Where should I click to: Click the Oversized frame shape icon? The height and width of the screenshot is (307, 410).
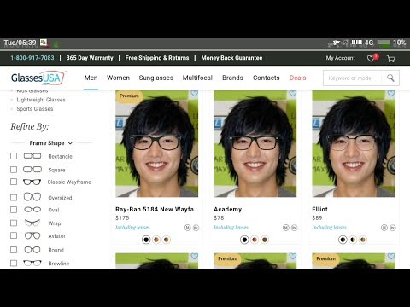tap(32, 197)
